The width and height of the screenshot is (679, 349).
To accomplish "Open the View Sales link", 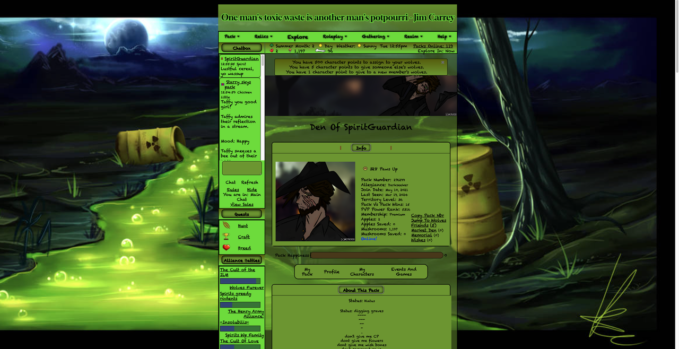I will coord(242,204).
